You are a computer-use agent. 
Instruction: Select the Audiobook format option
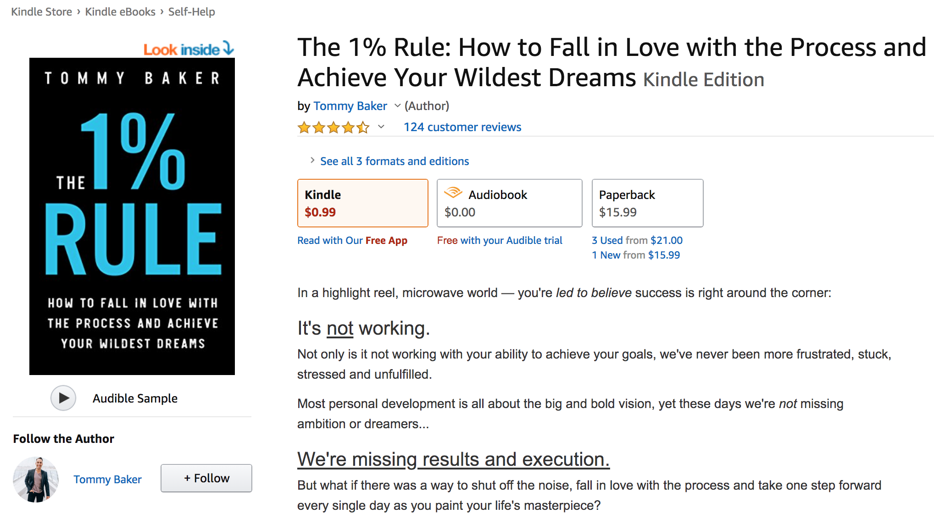[x=509, y=203]
